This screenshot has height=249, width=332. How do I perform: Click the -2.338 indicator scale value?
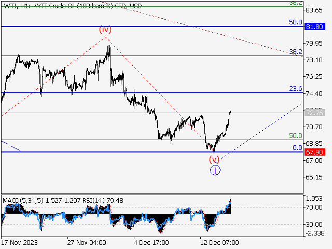314,233
